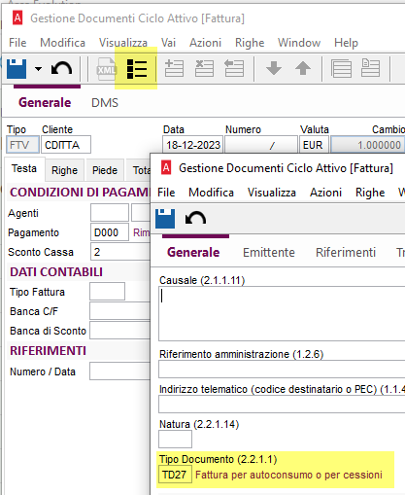This screenshot has height=495, width=405.
Task: Open the Help menu
Action: pyautogui.click(x=346, y=43)
